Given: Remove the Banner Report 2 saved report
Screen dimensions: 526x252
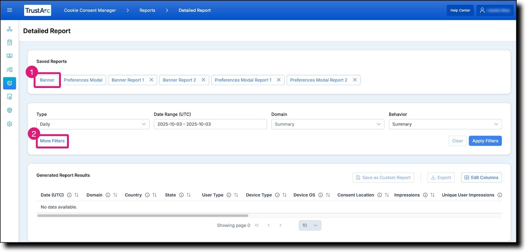Looking at the screenshot, I should [203, 80].
